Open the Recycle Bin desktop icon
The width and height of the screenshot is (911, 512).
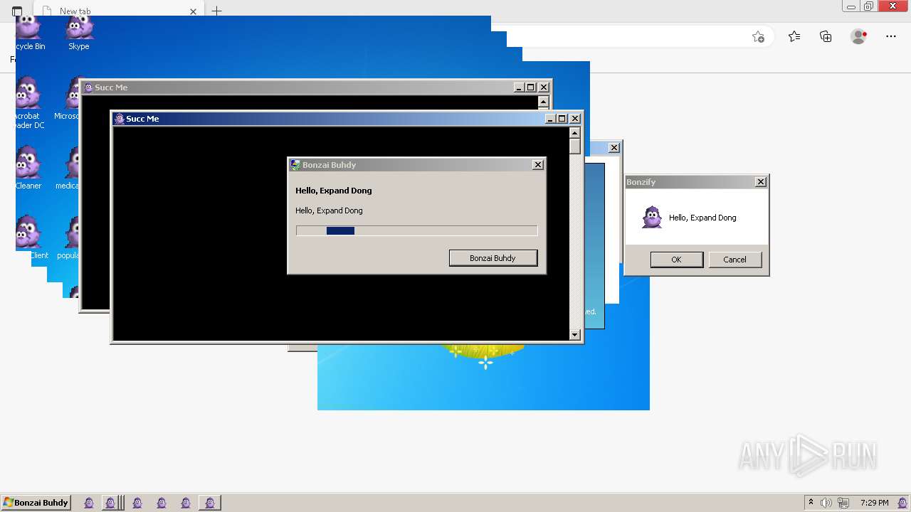pos(28,32)
